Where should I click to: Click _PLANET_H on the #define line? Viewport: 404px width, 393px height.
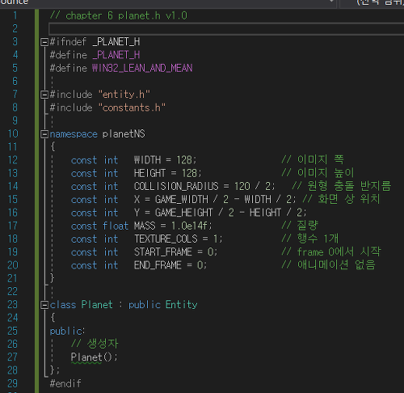pos(116,55)
